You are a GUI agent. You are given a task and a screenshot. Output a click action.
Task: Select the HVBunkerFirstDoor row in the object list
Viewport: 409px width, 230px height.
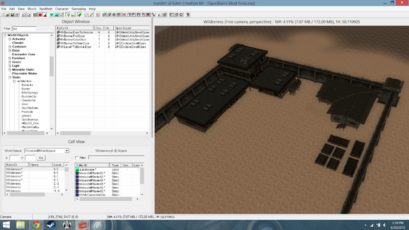point(103,36)
